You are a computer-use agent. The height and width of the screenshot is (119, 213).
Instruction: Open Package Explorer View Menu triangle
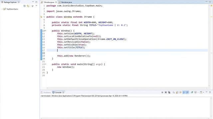pos(36,6)
